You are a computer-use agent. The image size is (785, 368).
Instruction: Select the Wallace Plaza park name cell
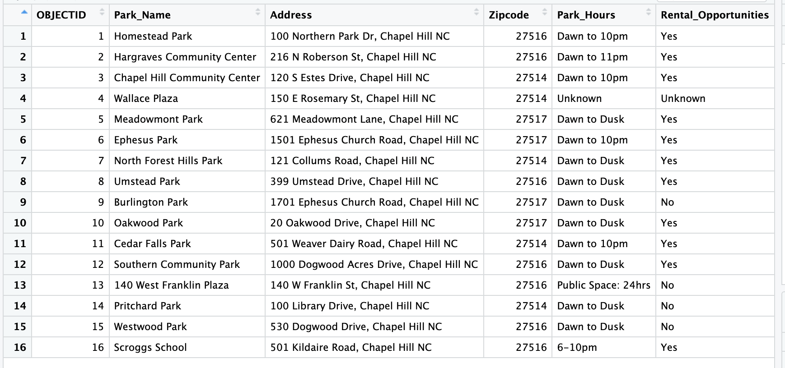146,98
